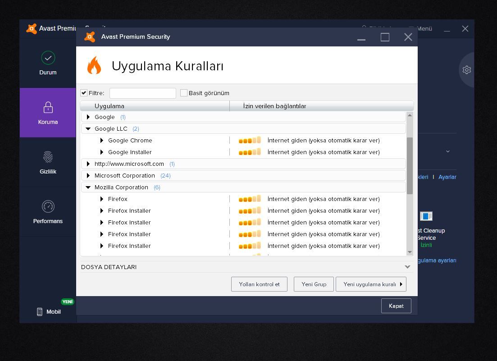Viewport: 497px width, 361px height.
Task: Click the Google LLC (2) count
Action: pos(136,129)
